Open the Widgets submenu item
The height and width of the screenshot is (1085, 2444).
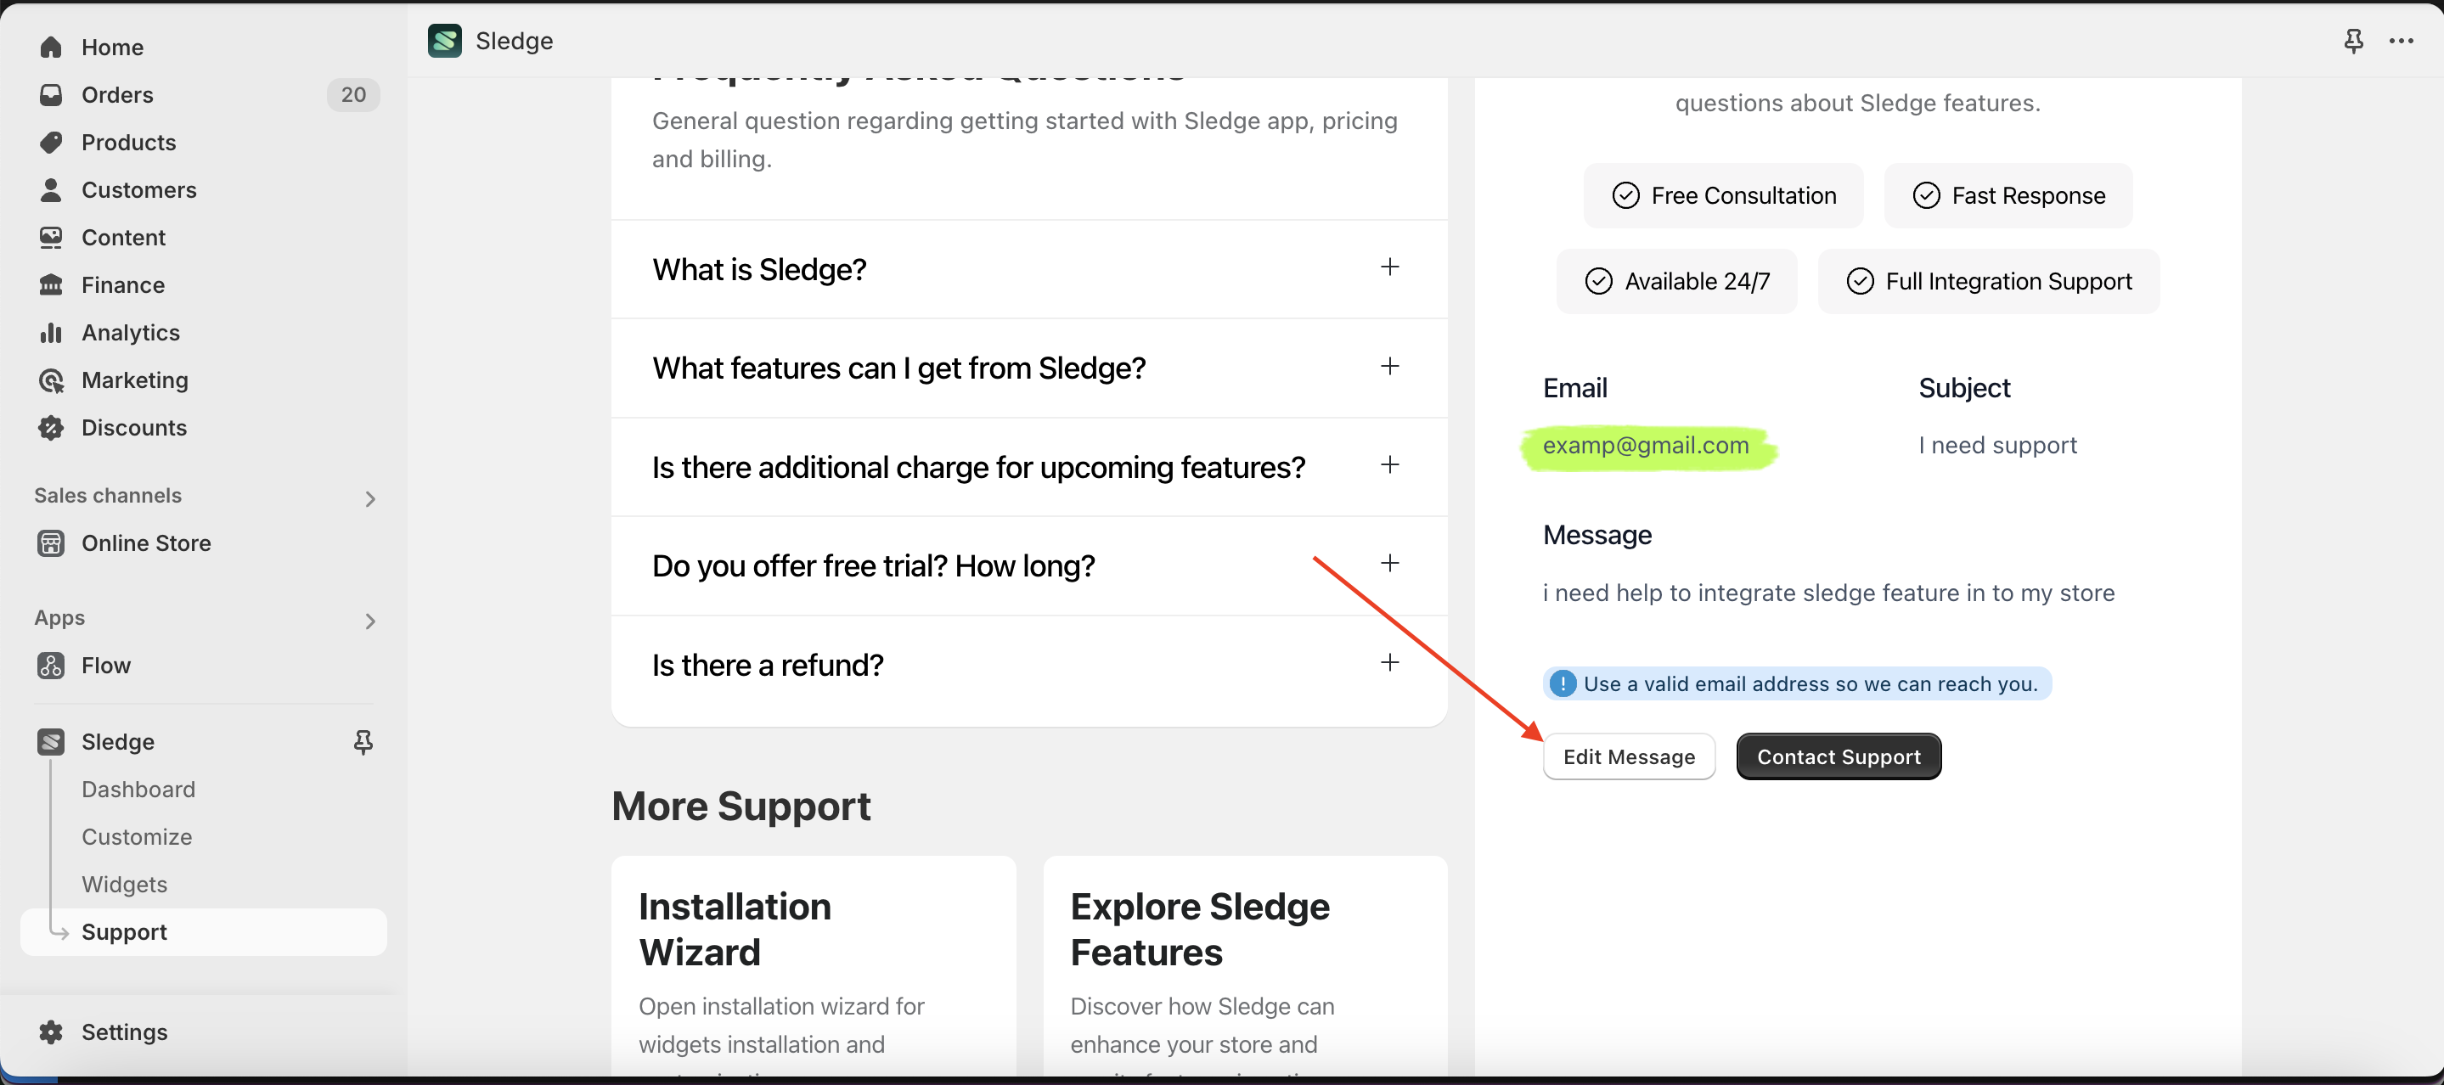(124, 884)
